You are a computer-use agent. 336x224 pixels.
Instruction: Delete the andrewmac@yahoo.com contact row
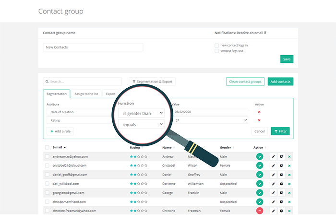[x=289, y=157]
